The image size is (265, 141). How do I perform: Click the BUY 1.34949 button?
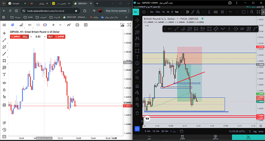tap(56, 37)
